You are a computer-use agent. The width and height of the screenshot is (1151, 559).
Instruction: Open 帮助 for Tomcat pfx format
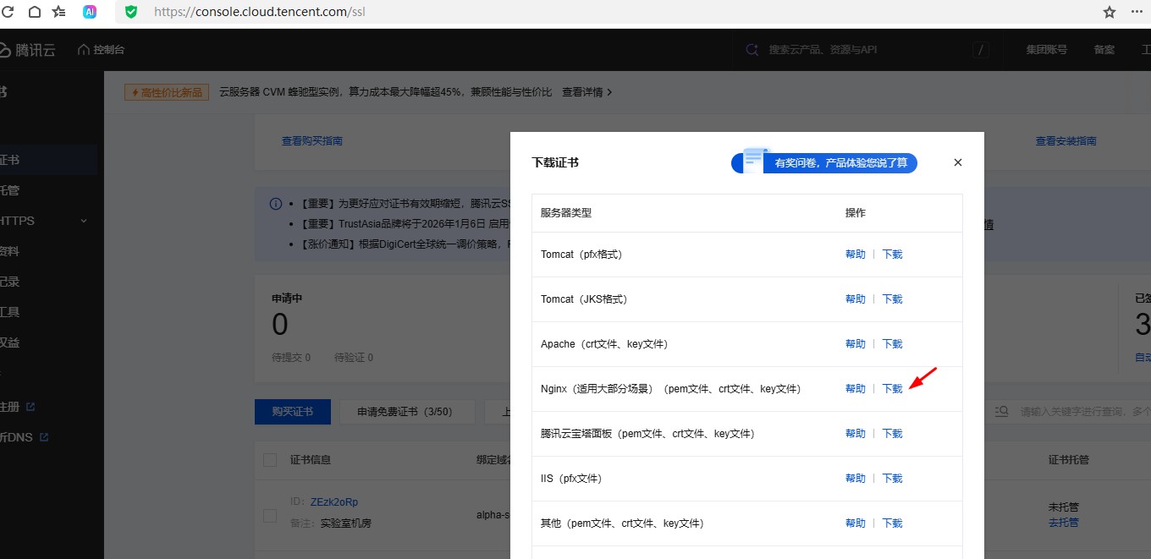856,254
